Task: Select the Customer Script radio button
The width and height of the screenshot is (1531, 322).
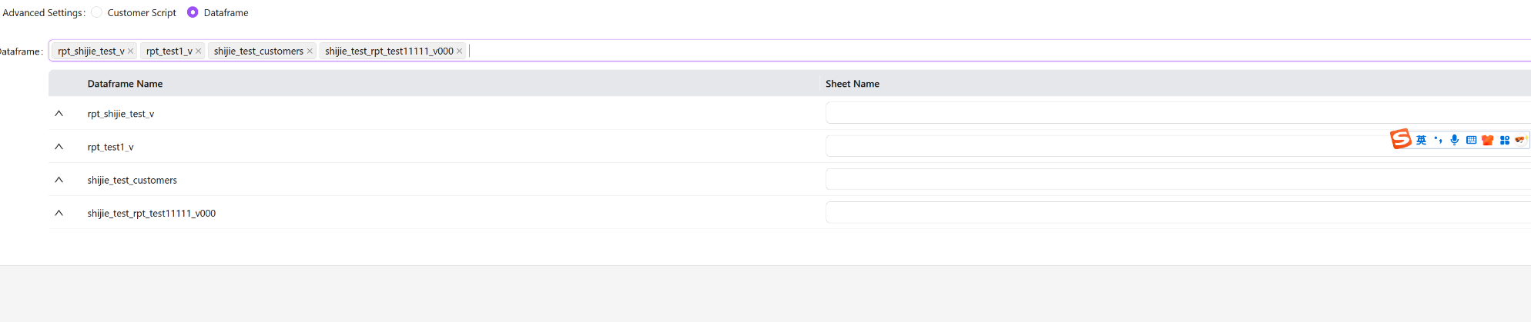Action: coord(97,12)
